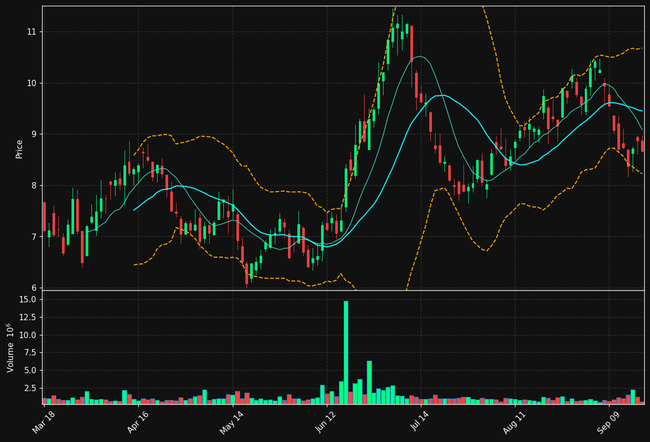
Task: Click the Sep 09 date label
Action: 608,423
